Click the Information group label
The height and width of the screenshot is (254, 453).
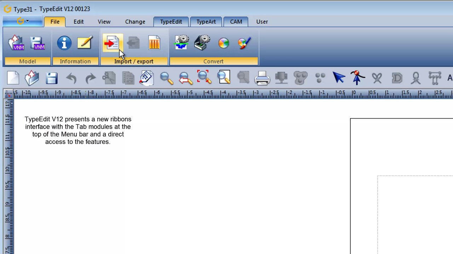(75, 61)
